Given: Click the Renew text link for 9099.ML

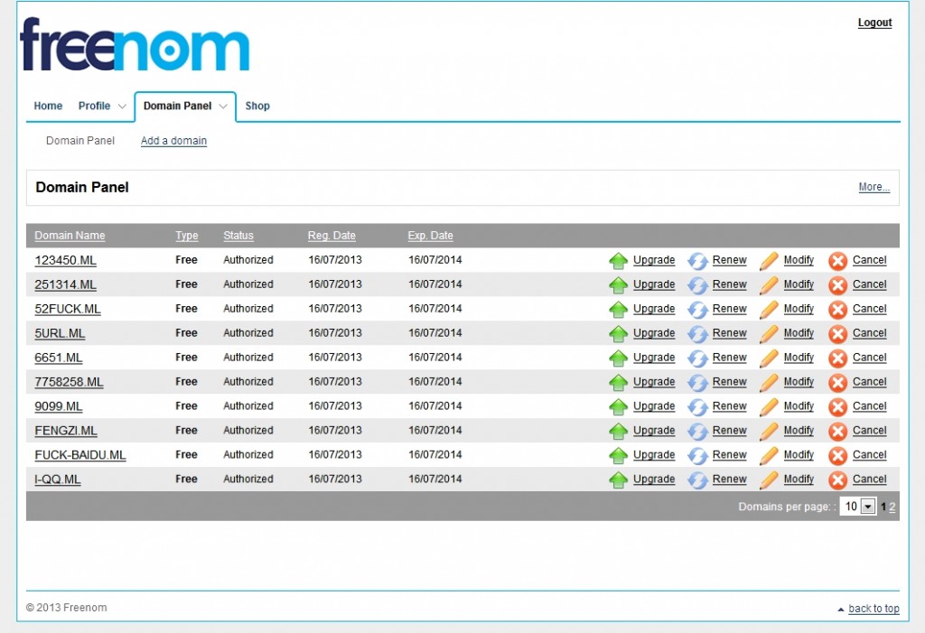Looking at the screenshot, I should (729, 406).
